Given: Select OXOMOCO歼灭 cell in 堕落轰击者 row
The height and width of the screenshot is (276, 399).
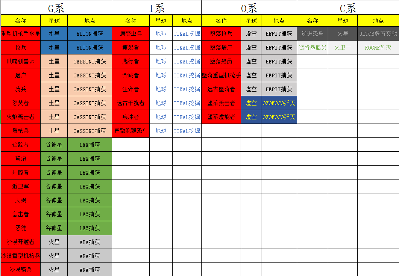Looking at the screenshot, I should click(x=279, y=103).
